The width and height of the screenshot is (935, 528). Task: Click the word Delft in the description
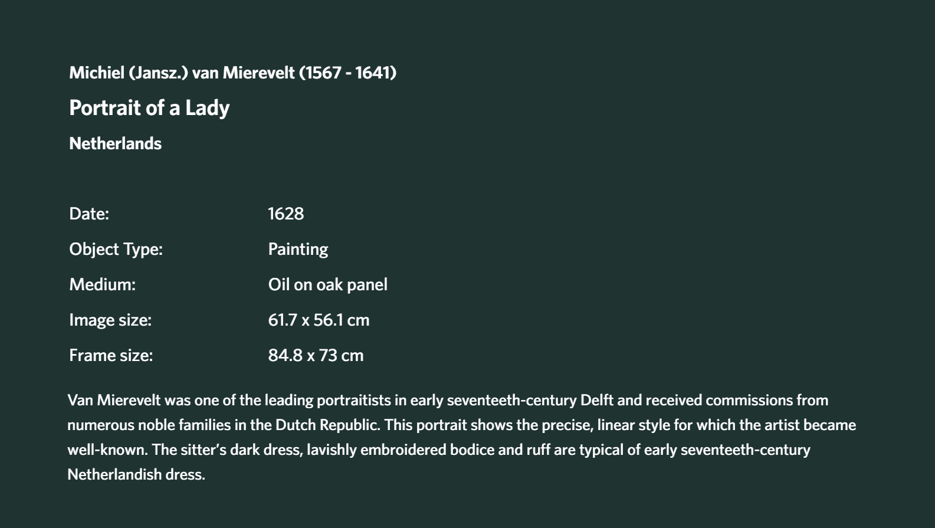597,400
